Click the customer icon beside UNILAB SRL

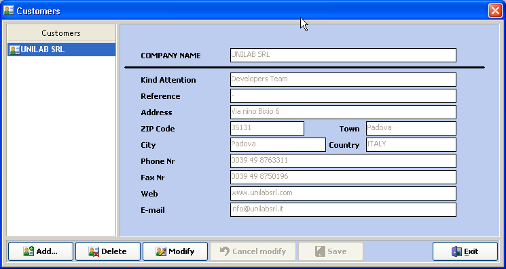[x=14, y=50]
